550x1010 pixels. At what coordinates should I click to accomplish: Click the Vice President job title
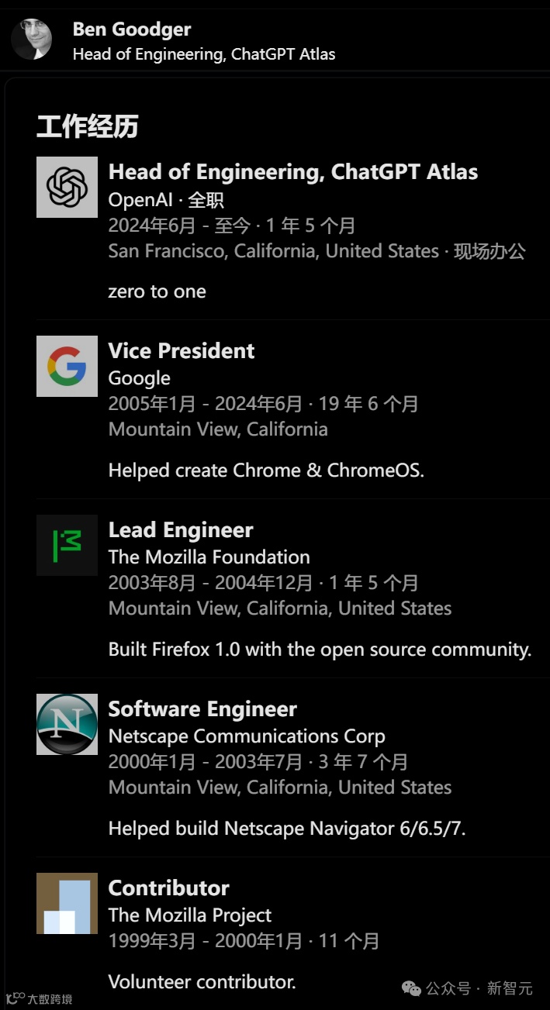[x=182, y=351]
